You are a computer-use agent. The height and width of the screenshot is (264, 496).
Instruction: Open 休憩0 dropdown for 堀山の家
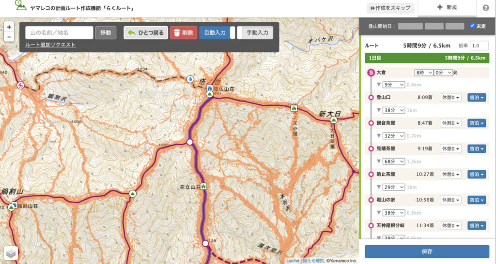(450, 200)
